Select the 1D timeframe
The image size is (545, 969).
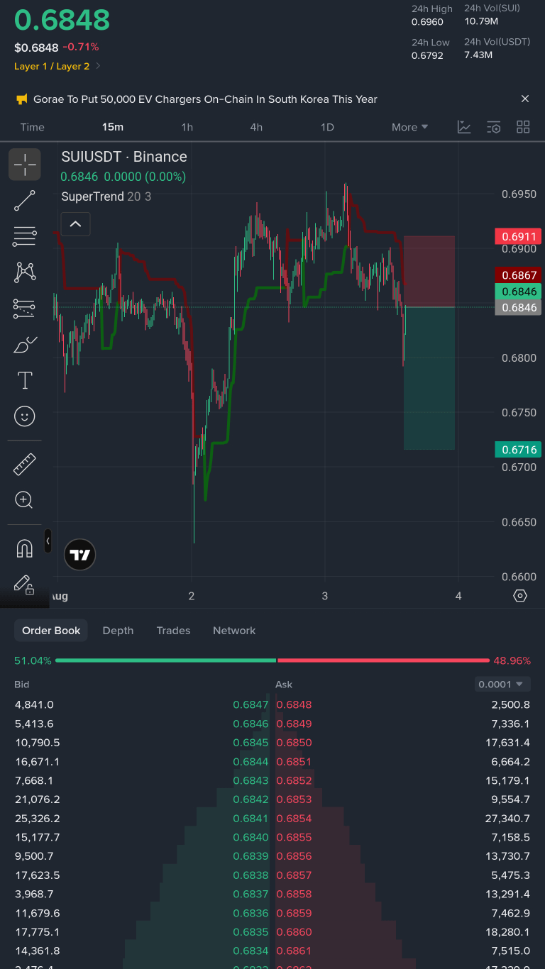click(x=326, y=127)
